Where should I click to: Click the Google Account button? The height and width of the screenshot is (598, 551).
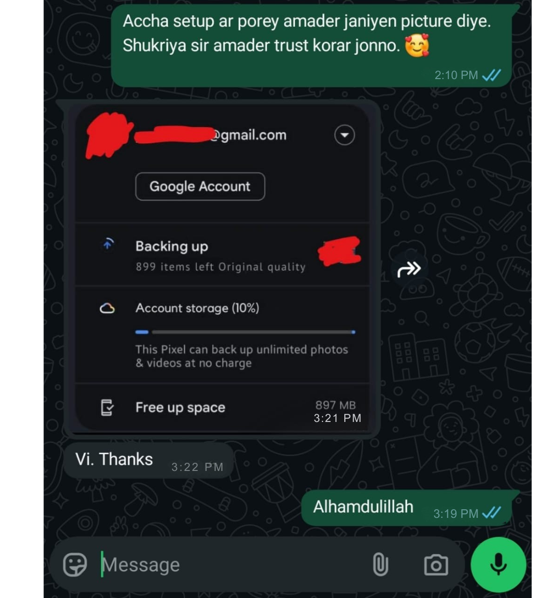(x=200, y=187)
